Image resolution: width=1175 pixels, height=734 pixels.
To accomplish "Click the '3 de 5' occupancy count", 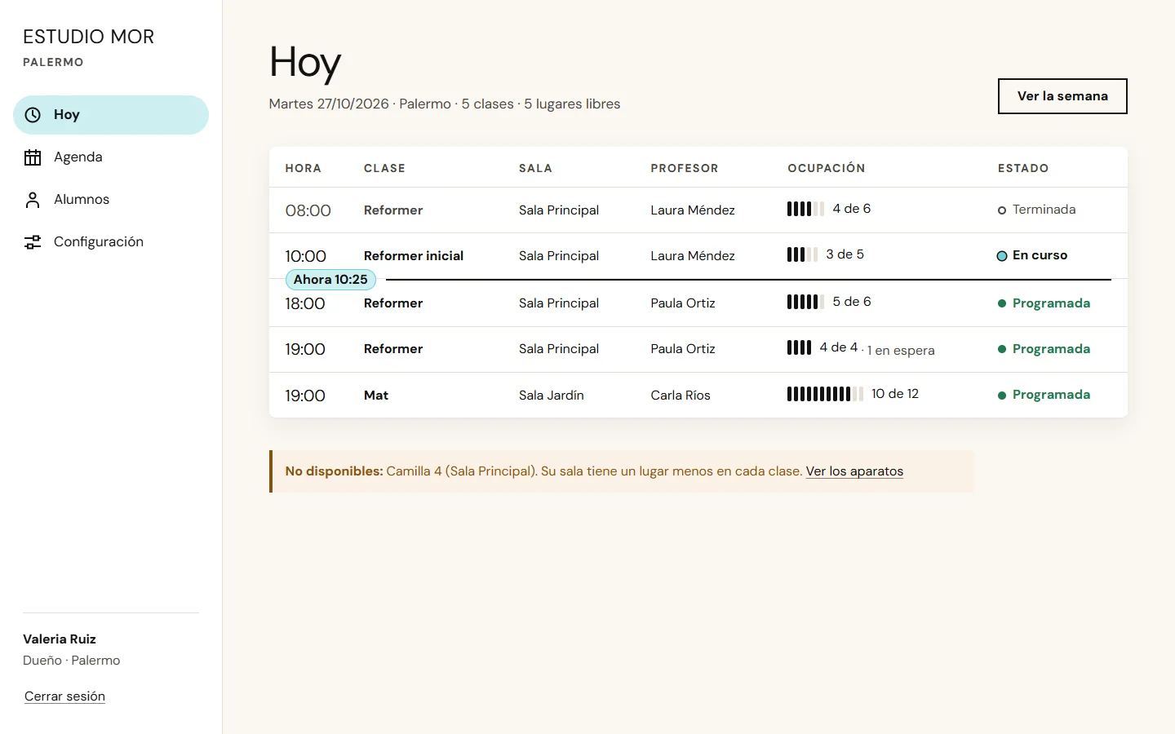I will pyautogui.click(x=845, y=254).
